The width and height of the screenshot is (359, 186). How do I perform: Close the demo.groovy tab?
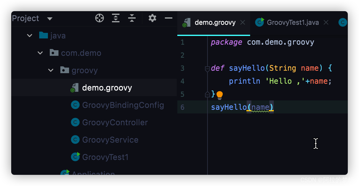243,22
